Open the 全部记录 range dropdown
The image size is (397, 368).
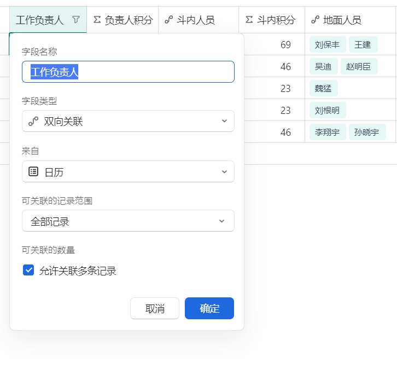[128, 221]
